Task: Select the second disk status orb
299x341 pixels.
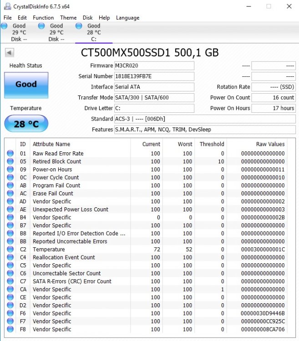Action: (x=42, y=26)
